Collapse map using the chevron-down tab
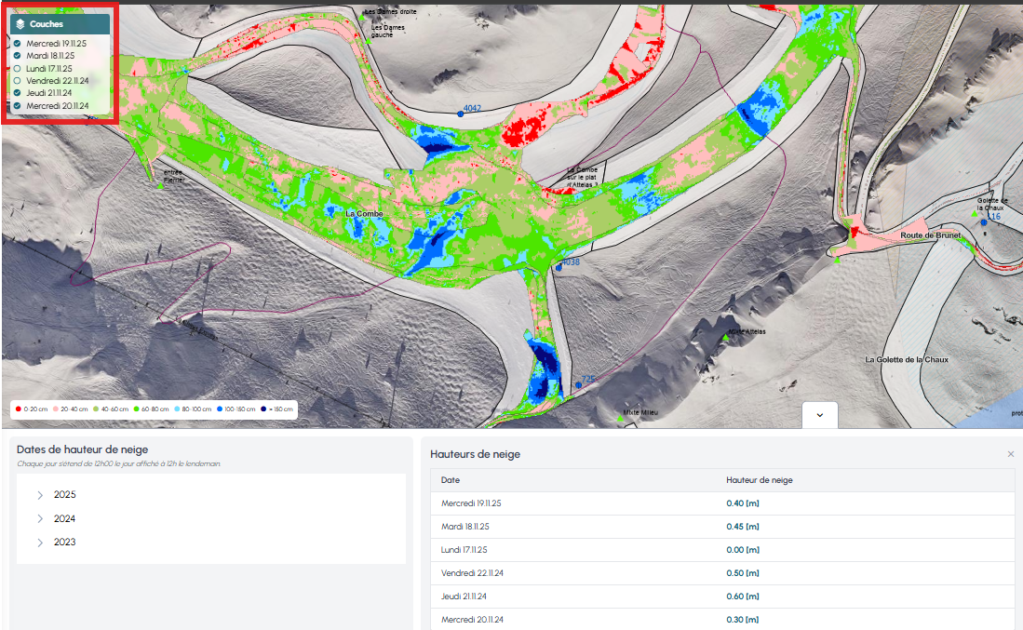1023x630 pixels. click(x=819, y=415)
